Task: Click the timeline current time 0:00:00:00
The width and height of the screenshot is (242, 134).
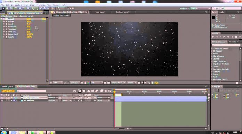Action: tap(8, 91)
